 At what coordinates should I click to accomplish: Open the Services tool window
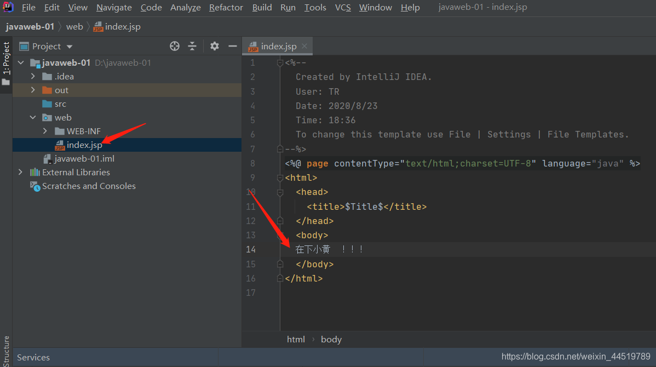point(33,357)
